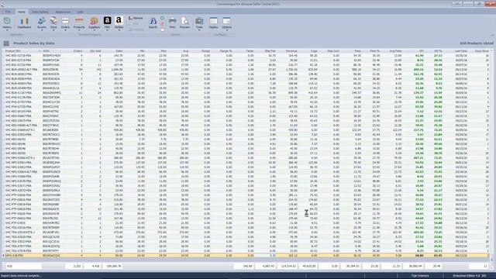Sort by the Days Since column header
This screenshot has width=496, height=279.
coord(480,51)
